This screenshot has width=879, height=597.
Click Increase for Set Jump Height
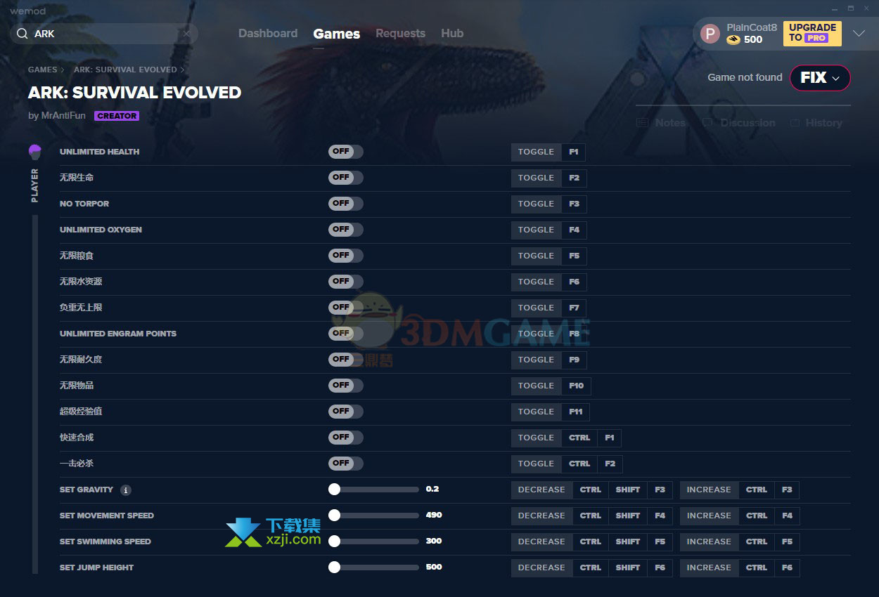(x=709, y=568)
